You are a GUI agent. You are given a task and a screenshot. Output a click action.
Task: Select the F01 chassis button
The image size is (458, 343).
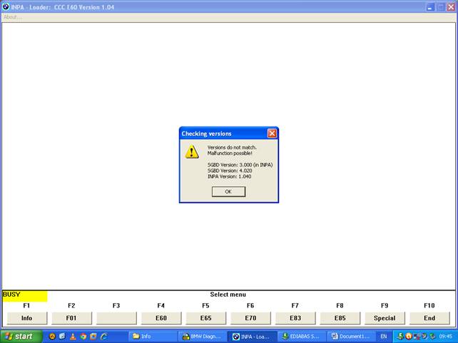point(71,318)
